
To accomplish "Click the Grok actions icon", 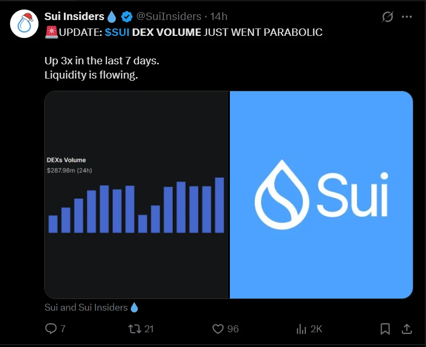I will (x=388, y=17).
